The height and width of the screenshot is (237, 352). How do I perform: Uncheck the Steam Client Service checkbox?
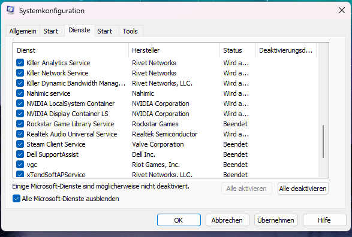point(20,144)
